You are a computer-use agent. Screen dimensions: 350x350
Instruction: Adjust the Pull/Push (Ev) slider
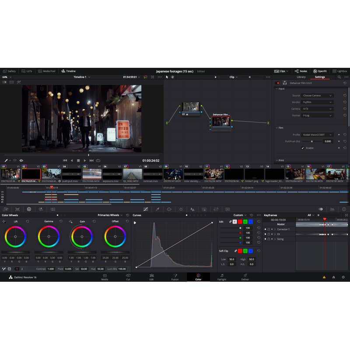(311, 141)
